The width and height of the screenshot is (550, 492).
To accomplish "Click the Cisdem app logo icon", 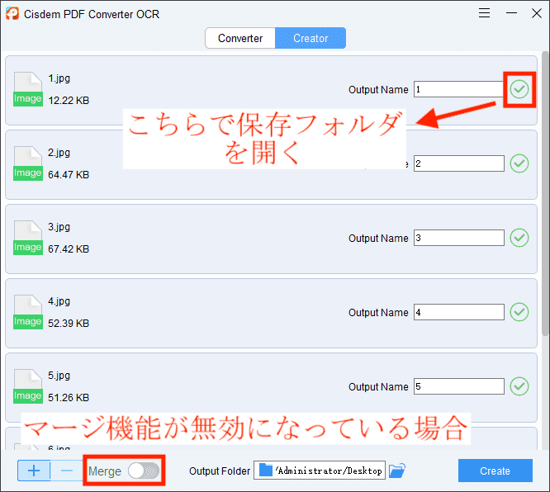I will 12,14.
